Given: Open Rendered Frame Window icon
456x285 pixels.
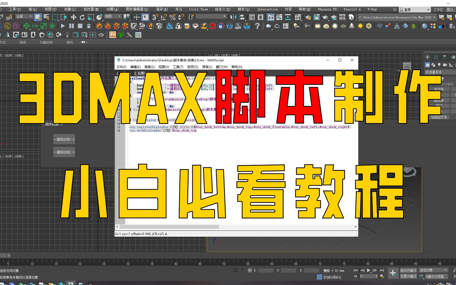Looking at the screenshot, I should click(x=317, y=17).
